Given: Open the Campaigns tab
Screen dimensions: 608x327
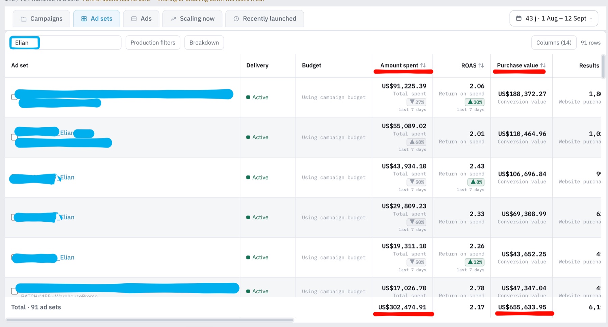Looking at the screenshot, I should pyautogui.click(x=42, y=19).
